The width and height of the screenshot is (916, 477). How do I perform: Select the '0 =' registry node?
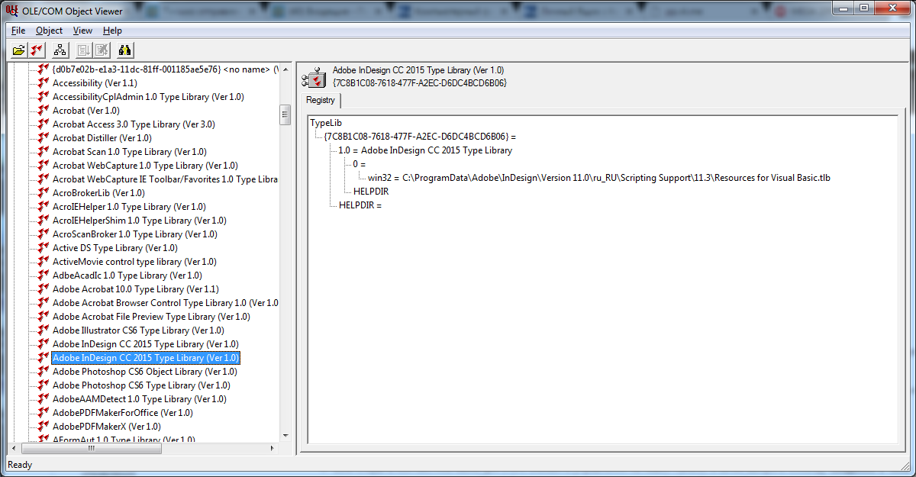pos(360,164)
